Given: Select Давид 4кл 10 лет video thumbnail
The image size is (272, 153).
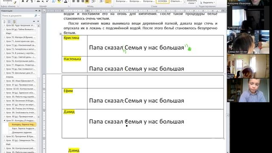Looking at the screenshot, I should coord(248,42).
